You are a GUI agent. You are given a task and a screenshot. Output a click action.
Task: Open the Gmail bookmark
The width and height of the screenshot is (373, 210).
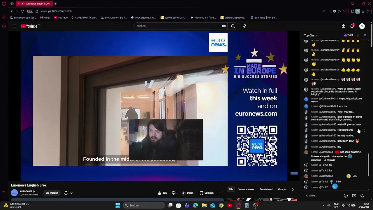(x=45, y=17)
